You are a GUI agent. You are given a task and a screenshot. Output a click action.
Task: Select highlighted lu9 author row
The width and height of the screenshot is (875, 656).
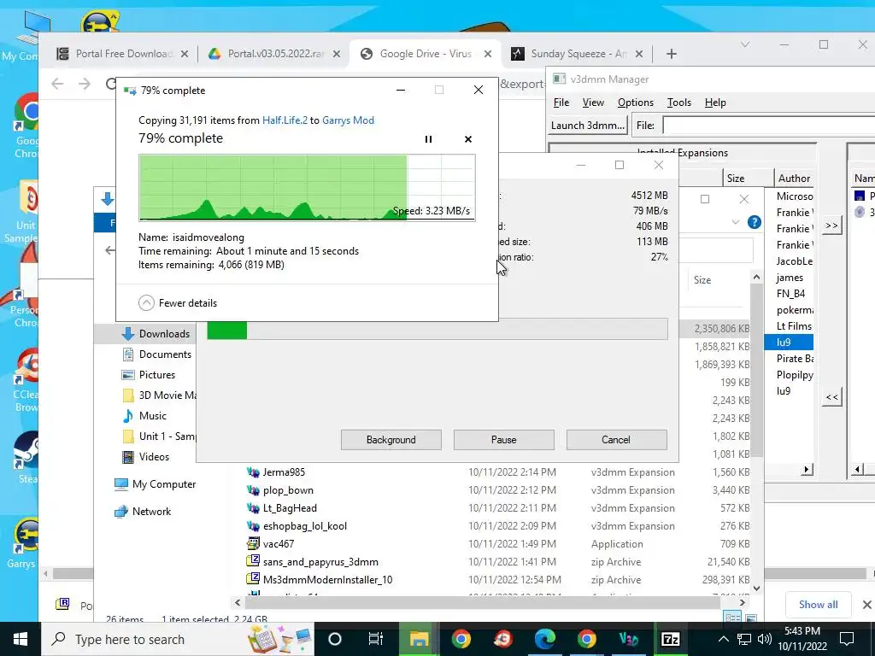click(789, 342)
